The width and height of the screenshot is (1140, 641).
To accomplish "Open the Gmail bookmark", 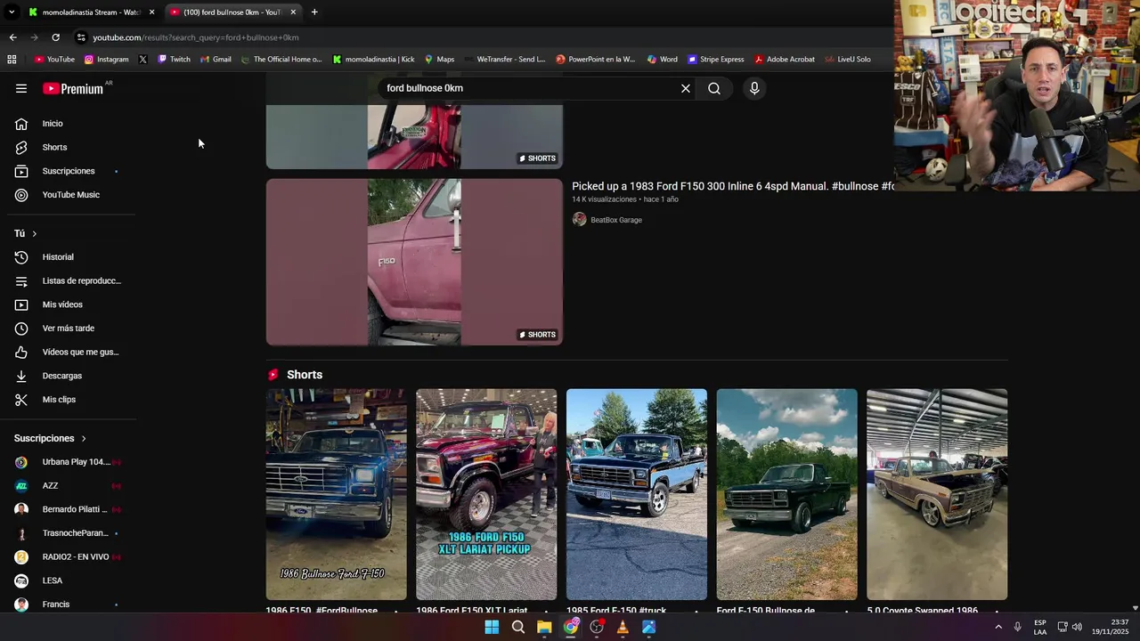I will coord(216,60).
